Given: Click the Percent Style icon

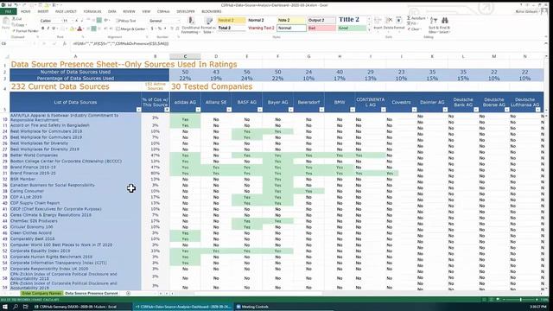Looking at the screenshot, I should 159,29.
